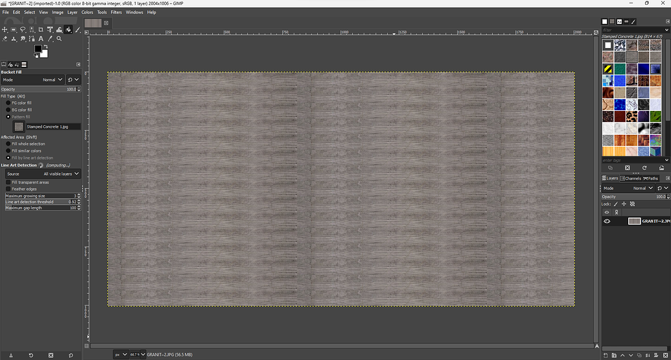This screenshot has width=671, height=360.
Task: Save tool preset in Tool Options
Action: [11, 355]
